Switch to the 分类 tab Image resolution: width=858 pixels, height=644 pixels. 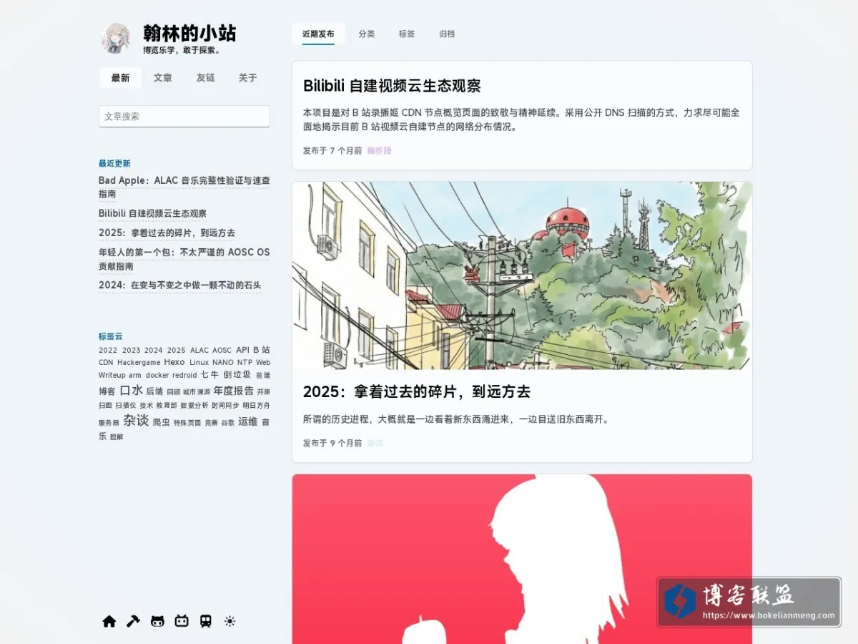367,34
